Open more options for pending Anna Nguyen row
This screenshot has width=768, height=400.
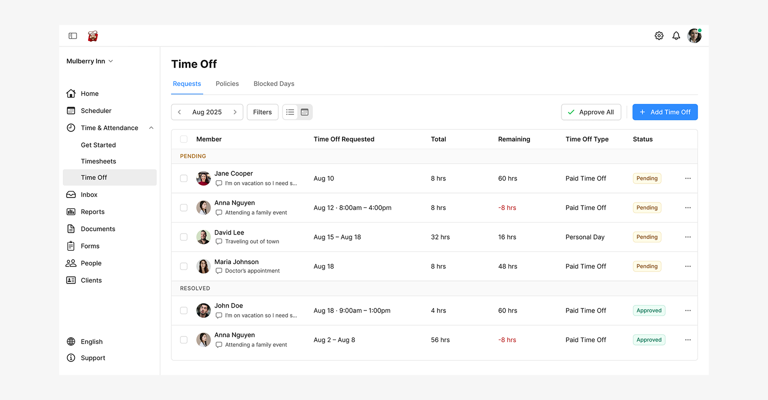pyautogui.click(x=688, y=207)
